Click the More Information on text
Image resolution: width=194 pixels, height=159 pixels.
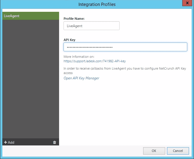click(79, 57)
